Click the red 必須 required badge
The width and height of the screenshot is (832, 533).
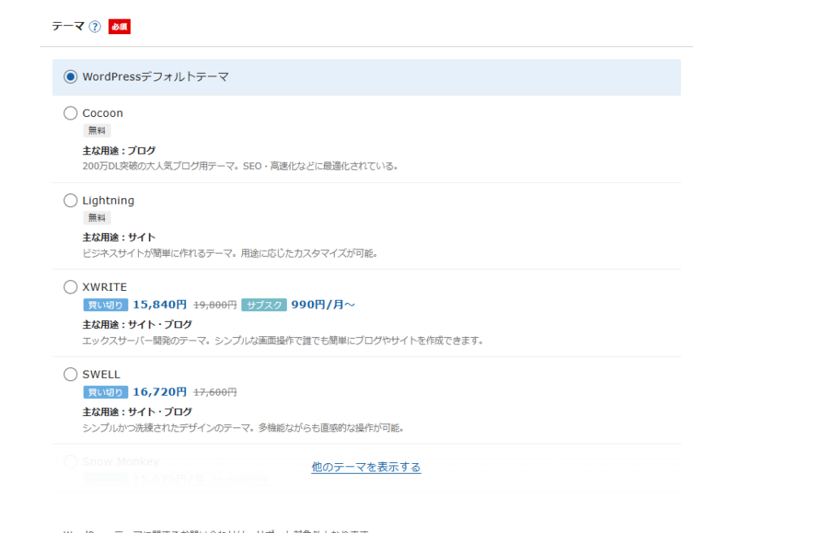coord(119,27)
